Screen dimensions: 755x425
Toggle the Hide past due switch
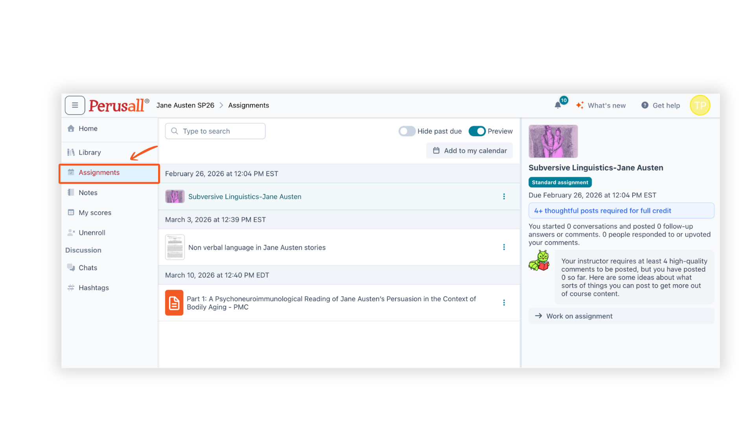(407, 131)
